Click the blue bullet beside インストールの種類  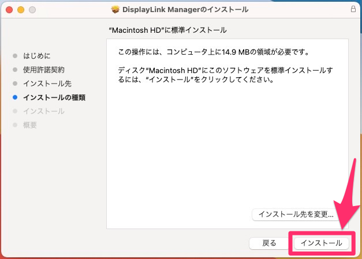click(x=15, y=98)
